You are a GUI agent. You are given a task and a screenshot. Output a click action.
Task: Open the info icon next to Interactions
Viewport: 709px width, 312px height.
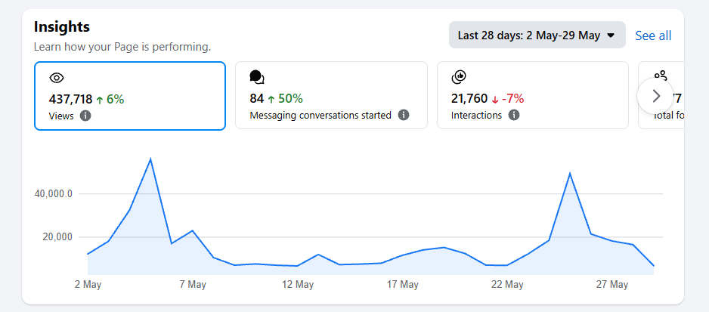pyautogui.click(x=514, y=115)
